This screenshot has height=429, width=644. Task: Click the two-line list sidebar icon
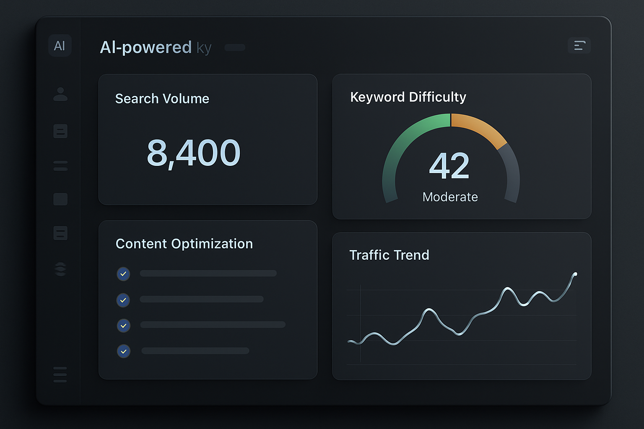tap(60, 165)
